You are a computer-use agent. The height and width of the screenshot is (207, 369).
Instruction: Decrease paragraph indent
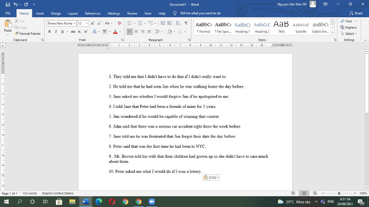coord(163,23)
